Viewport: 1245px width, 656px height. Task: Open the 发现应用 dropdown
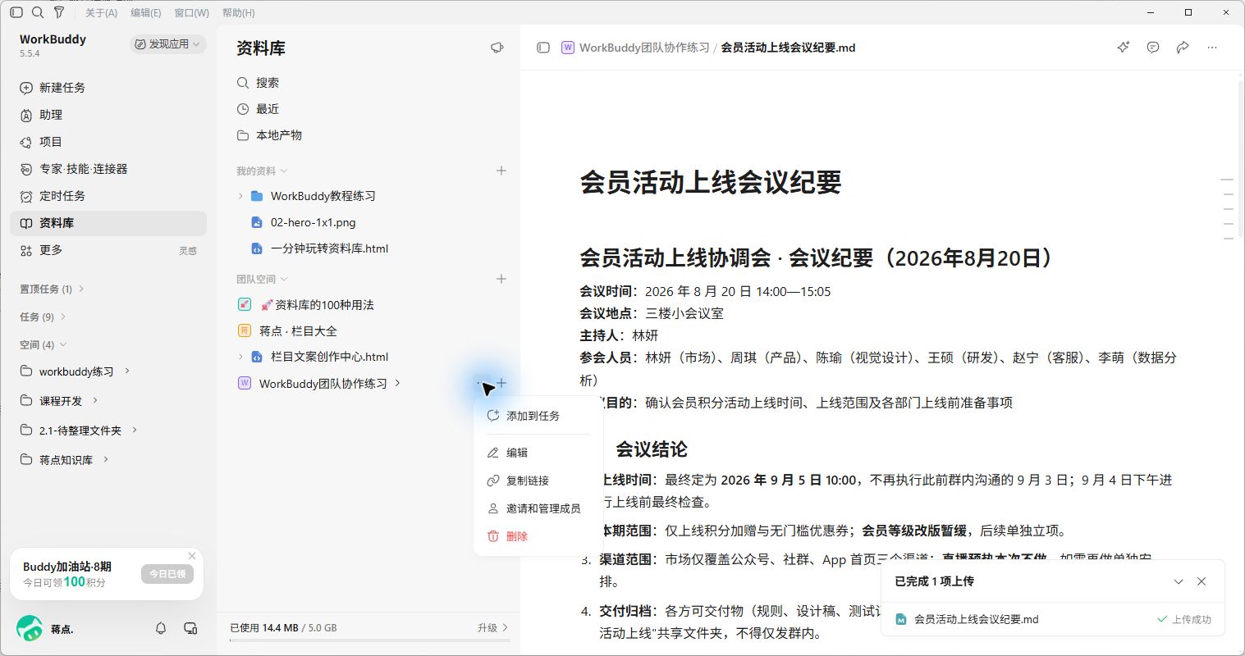click(x=167, y=44)
